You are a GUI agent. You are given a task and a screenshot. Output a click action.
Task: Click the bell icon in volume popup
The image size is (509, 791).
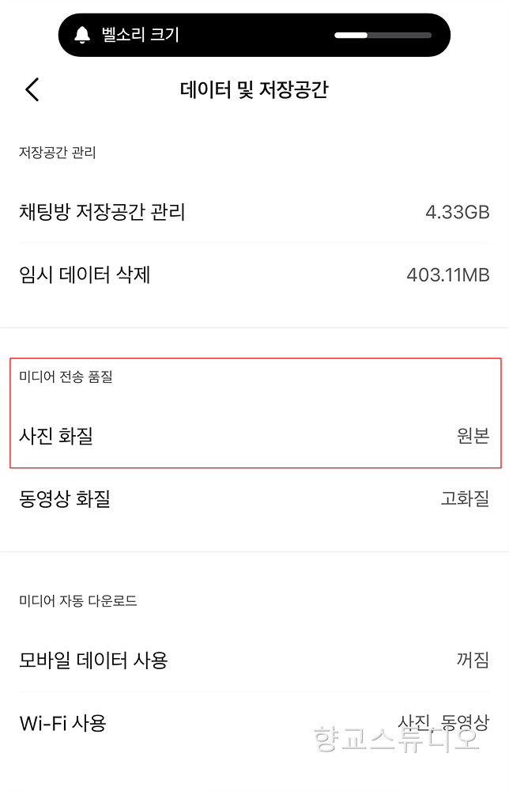pyautogui.click(x=87, y=35)
